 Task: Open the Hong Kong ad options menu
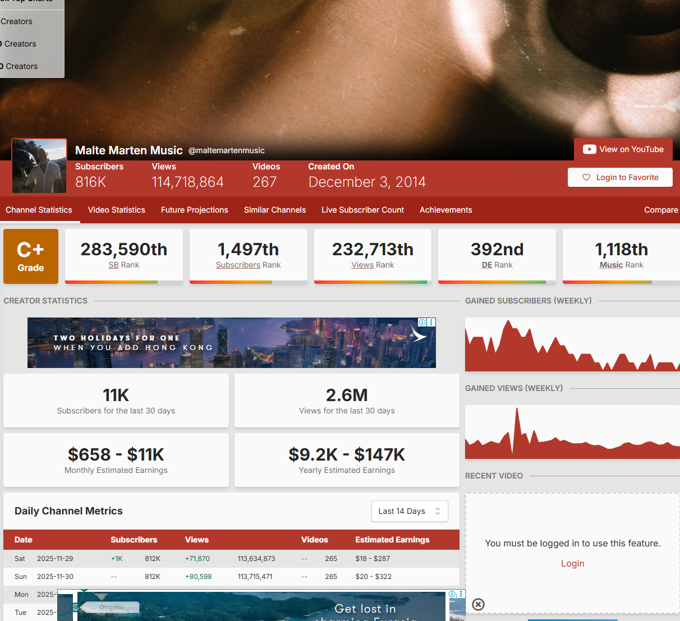(x=431, y=322)
